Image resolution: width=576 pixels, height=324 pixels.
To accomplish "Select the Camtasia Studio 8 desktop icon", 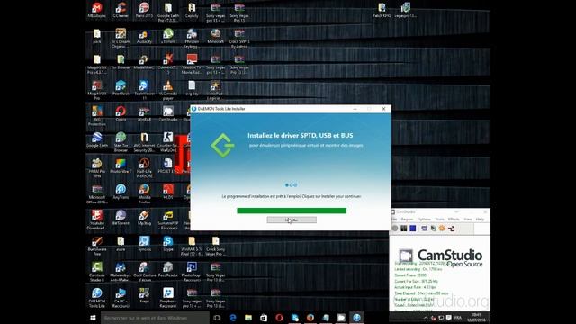I will 97,272.
